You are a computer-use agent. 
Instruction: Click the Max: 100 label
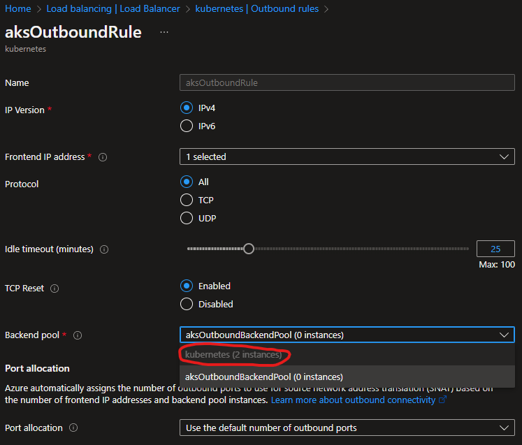pos(497,265)
